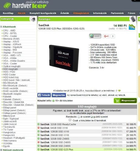Click the comment bubble icon after hozzászólások
Viewport: 140px width, 151px height.
coord(119,91)
